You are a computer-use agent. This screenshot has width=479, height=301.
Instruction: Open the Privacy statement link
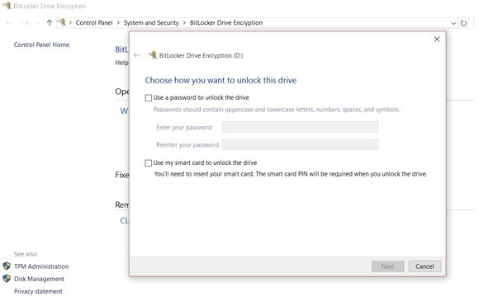pyautogui.click(x=38, y=291)
